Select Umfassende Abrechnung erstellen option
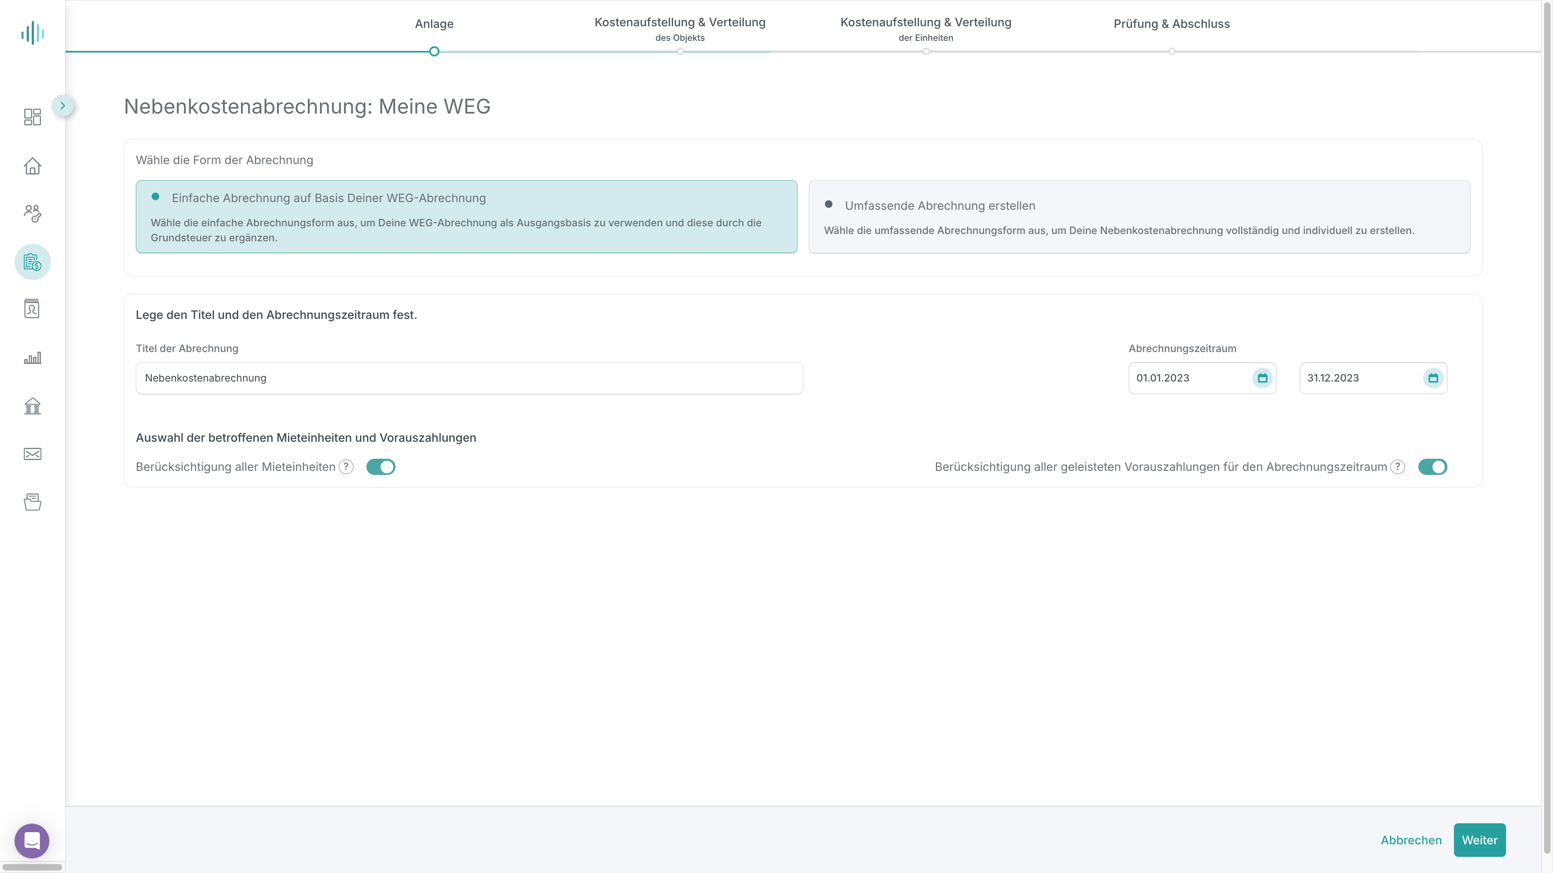This screenshot has width=1553, height=873. (1139, 217)
